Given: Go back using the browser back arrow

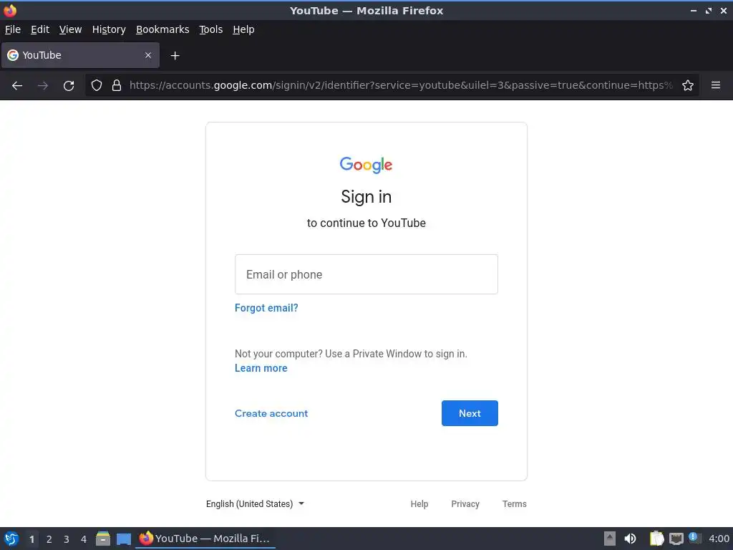Looking at the screenshot, I should [17, 86].
